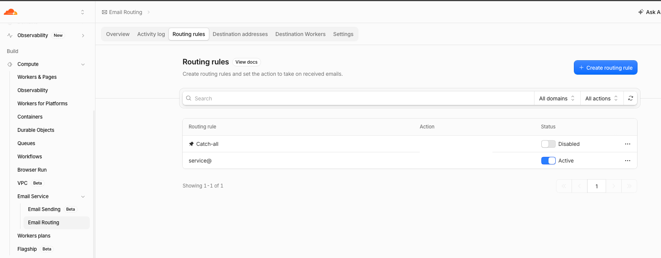The image size is (661, 258).
Task: Click the search magnifier icon
Action: pos(189,98)
